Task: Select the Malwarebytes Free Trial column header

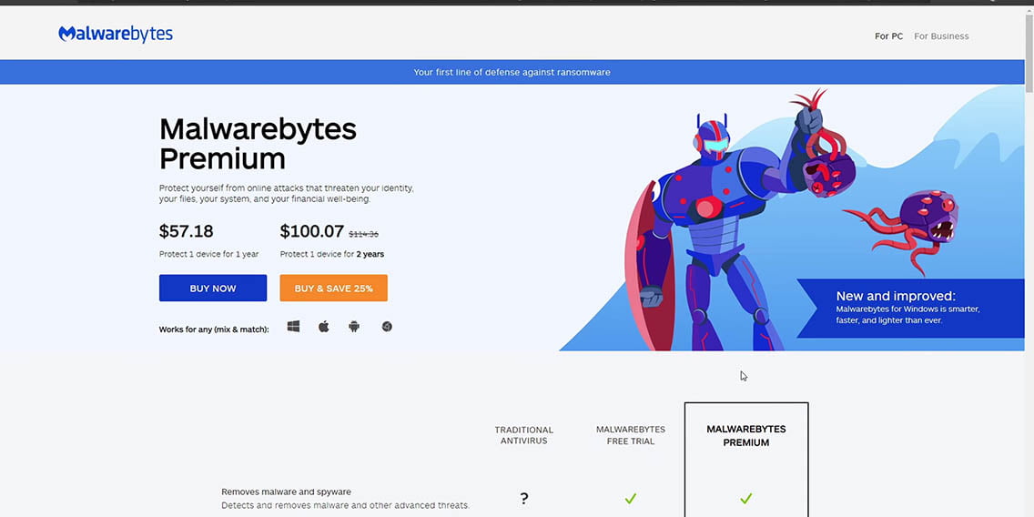Action: (x=630, y=436)
